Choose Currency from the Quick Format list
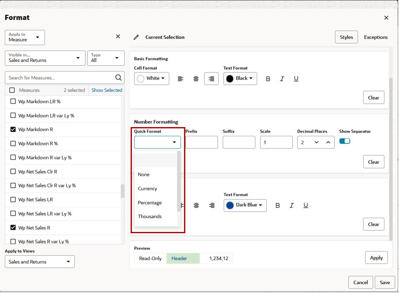This screenshot has height=293, width=399. tap(147, 189)
